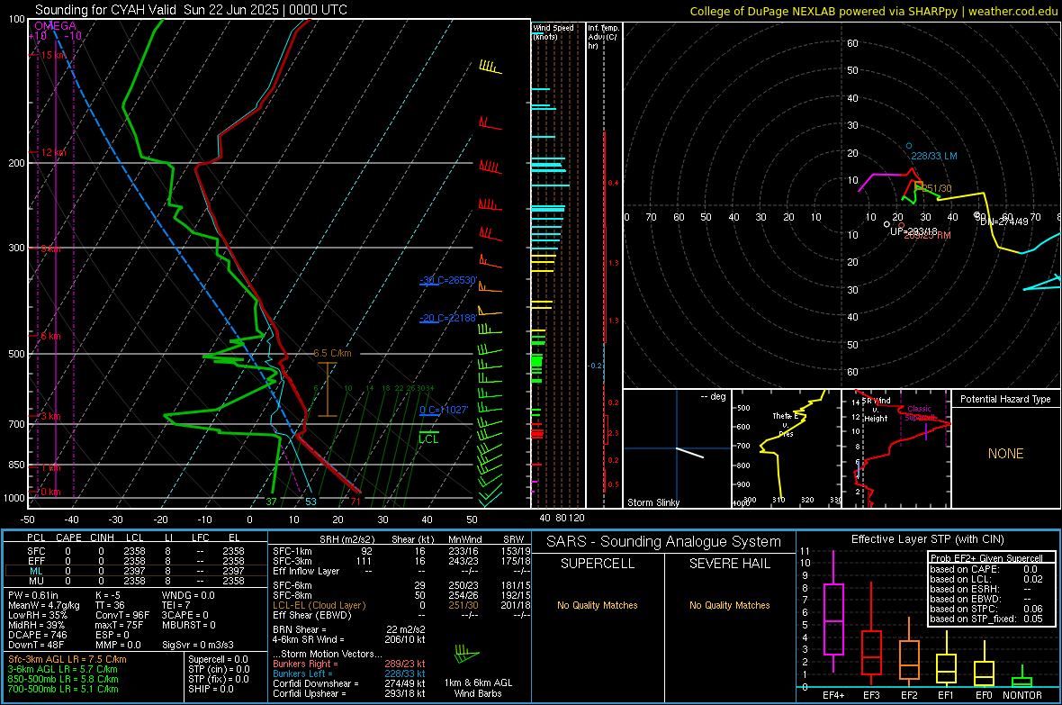Click the Prob EF2+ Given Supercell heading
This screenshot has height=705, width=1062.
coord(986,558)
